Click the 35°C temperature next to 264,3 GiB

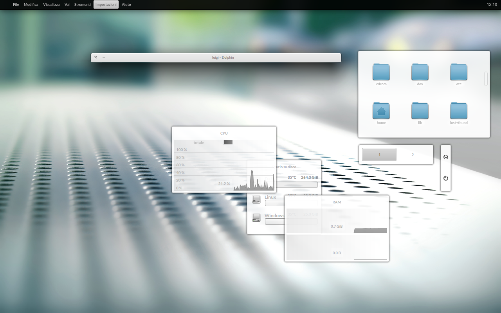pos(292,177)
